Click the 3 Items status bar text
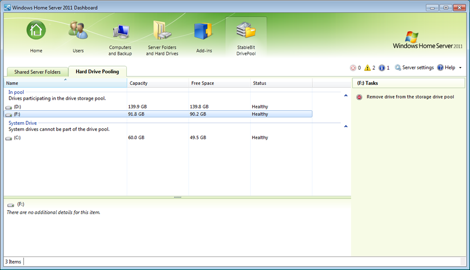The height and width of the screenshot is (270, 470). coord(13,262)
